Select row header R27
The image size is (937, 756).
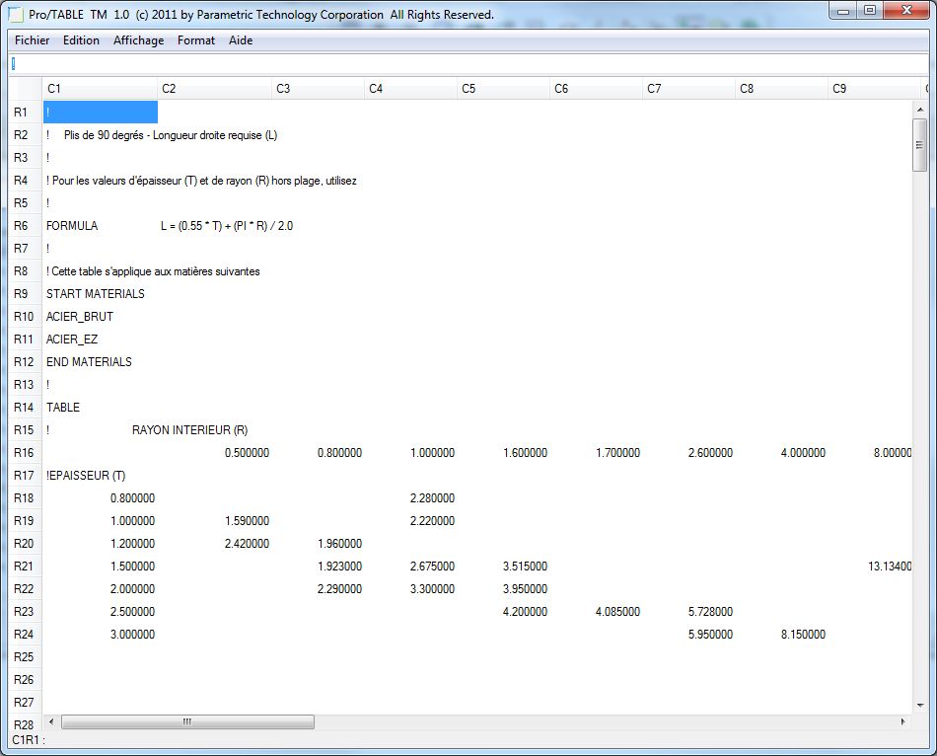(25, 702)
